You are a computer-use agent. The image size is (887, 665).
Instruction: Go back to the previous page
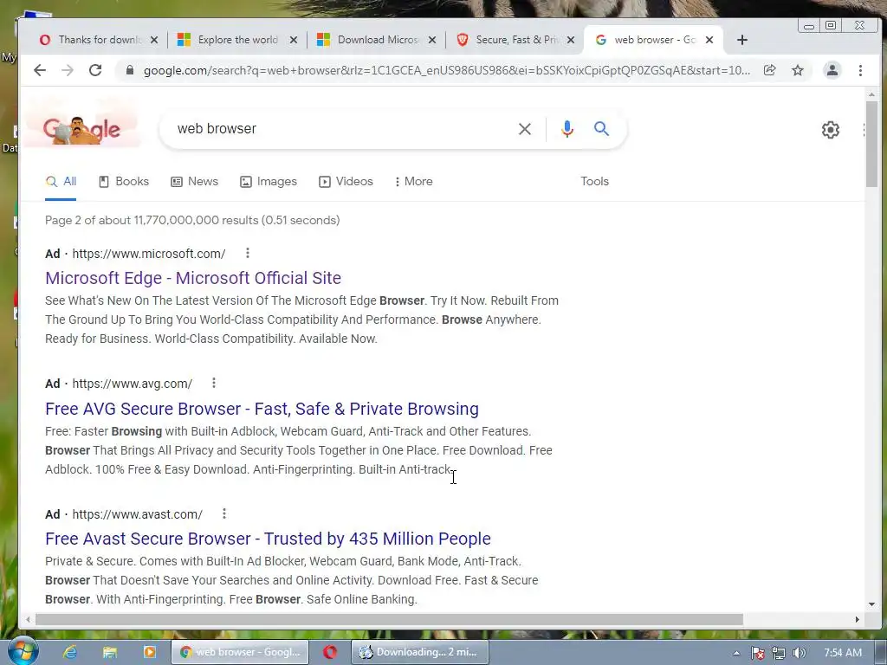click(x=40, y=70)
